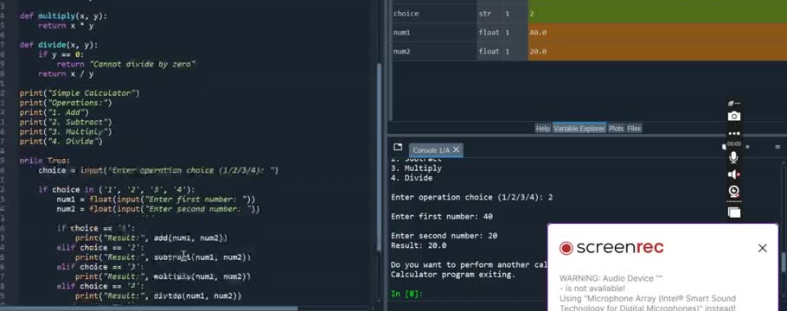Click the In [8] console prompt
The image size is (787, 311).
pos(406,294)
